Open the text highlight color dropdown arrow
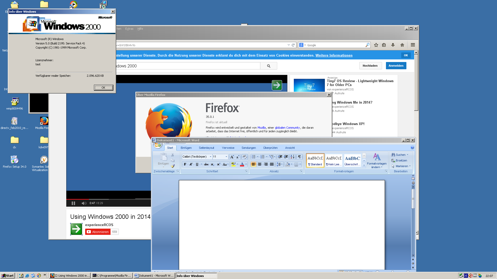Screen dimensions: 497x279 click(x=237, y=164)
